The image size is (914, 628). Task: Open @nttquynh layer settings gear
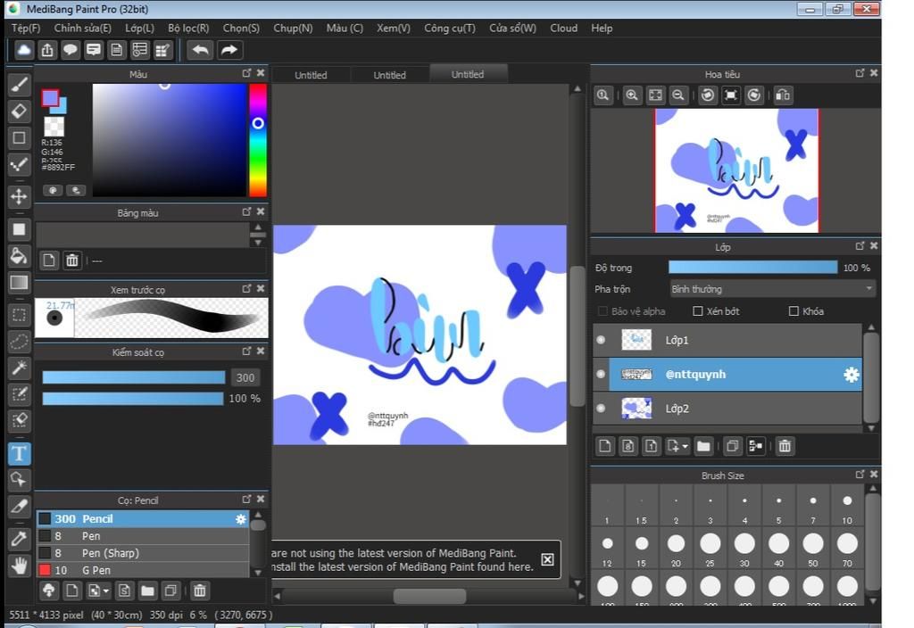(851, 375)
